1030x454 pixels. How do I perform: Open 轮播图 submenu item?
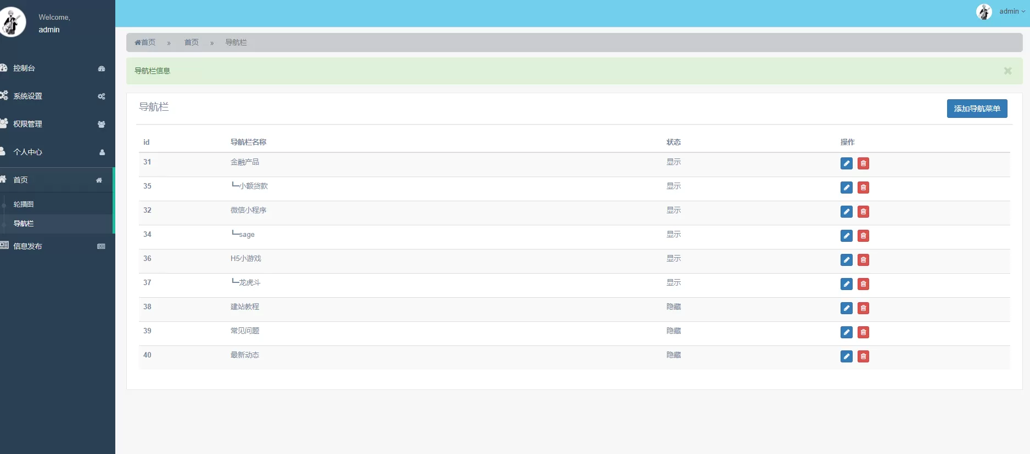coord(24,204)
